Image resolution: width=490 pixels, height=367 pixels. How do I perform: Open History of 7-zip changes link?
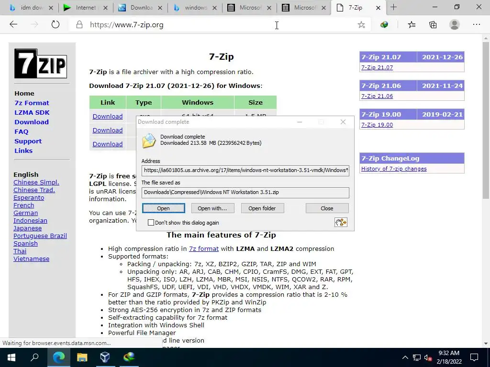click(394, 169)
